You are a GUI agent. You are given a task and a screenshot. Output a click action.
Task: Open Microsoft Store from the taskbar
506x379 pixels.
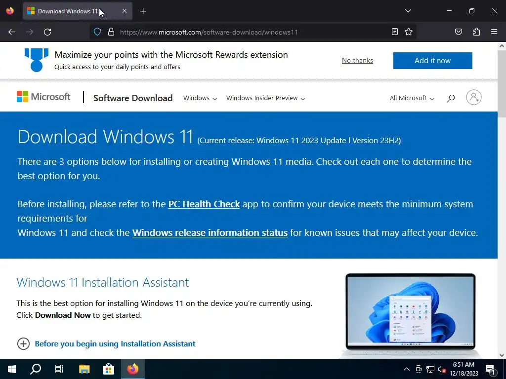click(x=108, y=369)
